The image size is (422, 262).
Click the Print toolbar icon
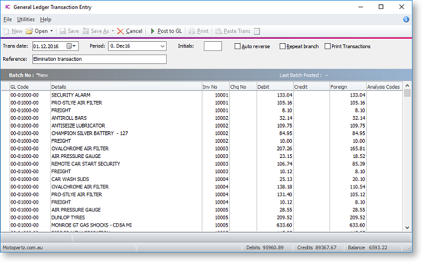click(x=191, y=30)
